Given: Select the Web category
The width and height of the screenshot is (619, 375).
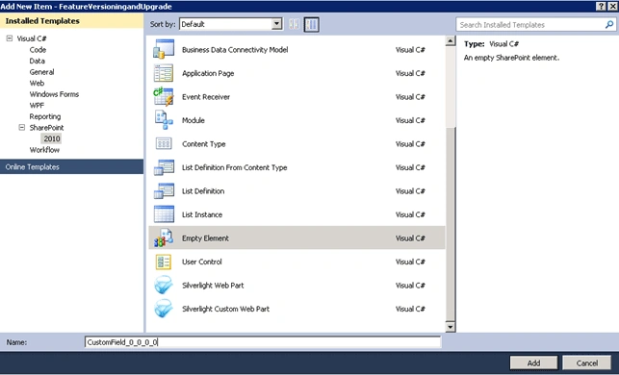Looking at the screenshot, I should 37,83.
